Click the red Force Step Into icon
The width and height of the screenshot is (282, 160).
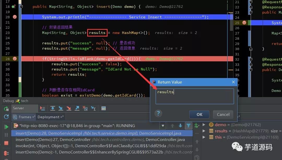click(69, 108)
